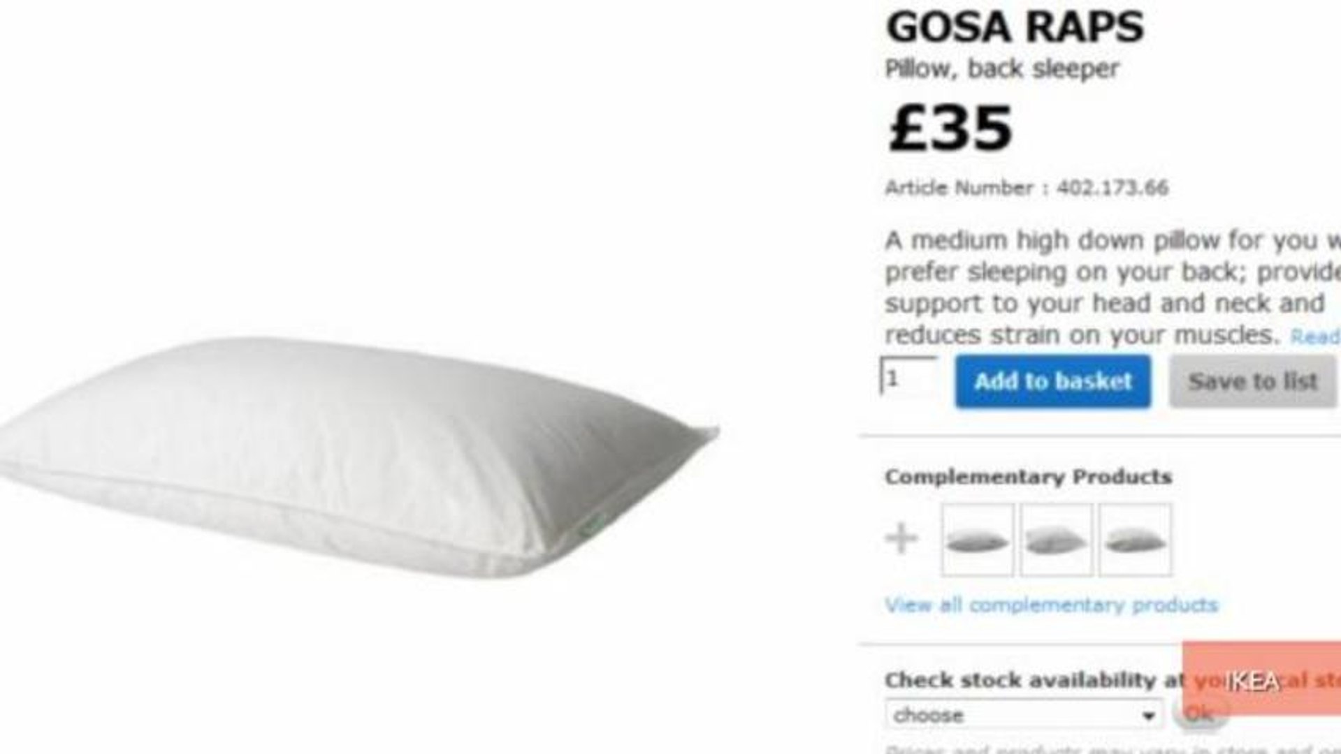Save the pillow with Save to list
Screen dimensions: 1341x754
coord(1253,381)
